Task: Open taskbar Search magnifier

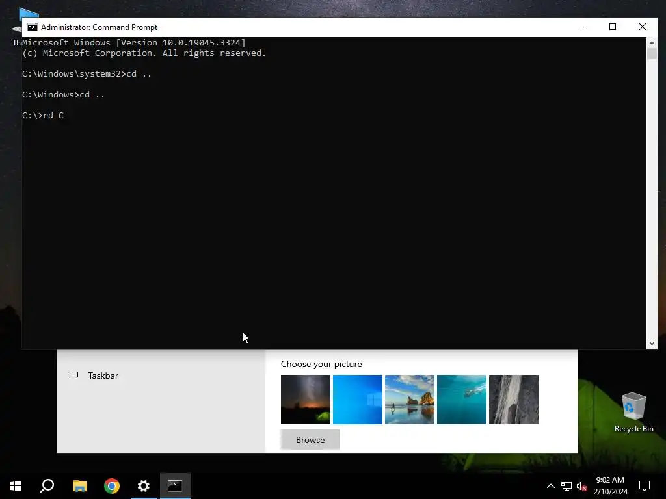Action: pos(47,485)
